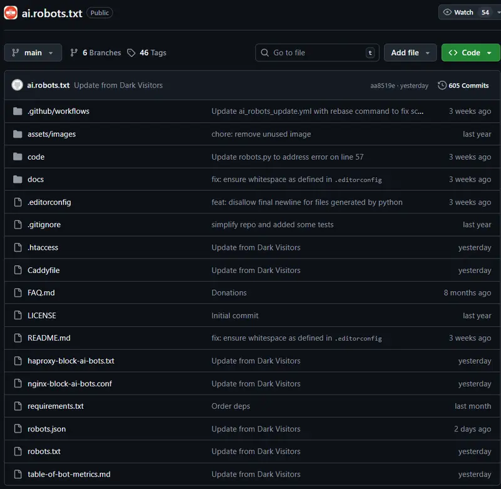
Task: Click the magnifier icon in Go to file
Action: (x=264, y=53)
